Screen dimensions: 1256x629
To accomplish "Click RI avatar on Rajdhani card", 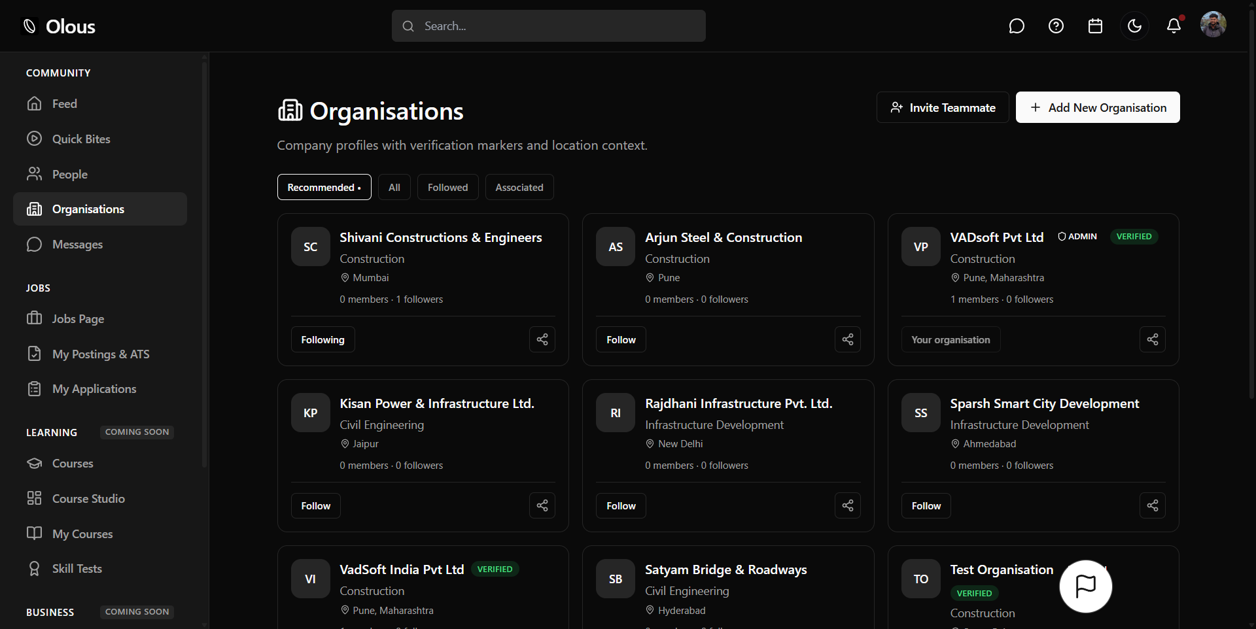I will (x=616, y=413).
